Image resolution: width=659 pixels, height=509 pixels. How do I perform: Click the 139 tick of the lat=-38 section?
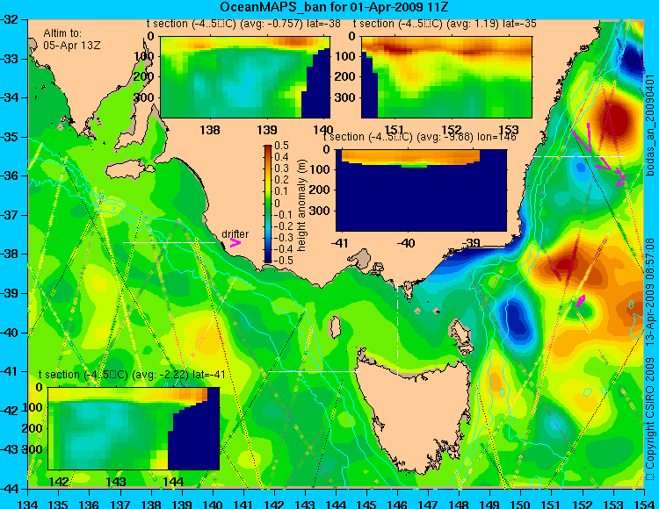point(267,130)
